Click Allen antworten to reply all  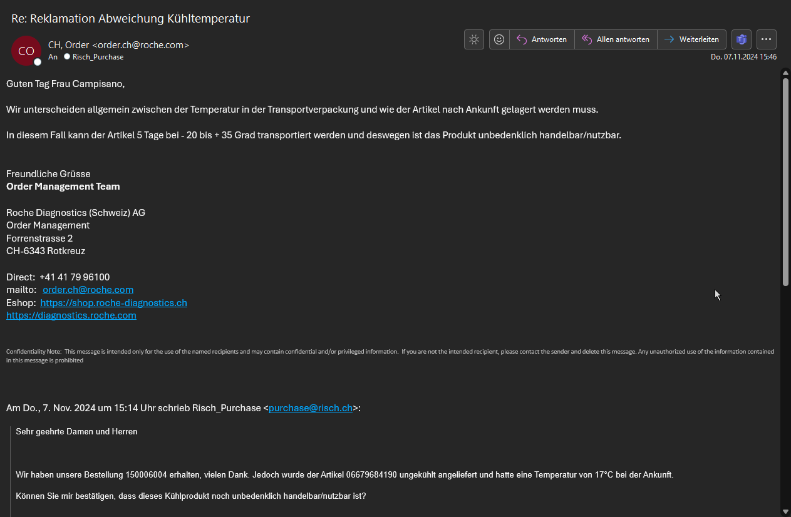(616, 39)
